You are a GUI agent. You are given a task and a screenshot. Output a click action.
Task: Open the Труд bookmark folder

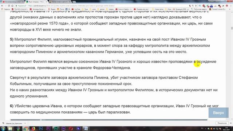pyautogui.click(x=85, y=9)
